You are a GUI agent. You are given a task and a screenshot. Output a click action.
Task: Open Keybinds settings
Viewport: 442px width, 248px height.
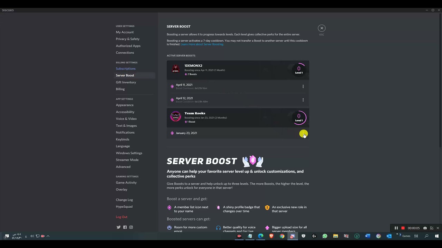(x=123, y=139)
